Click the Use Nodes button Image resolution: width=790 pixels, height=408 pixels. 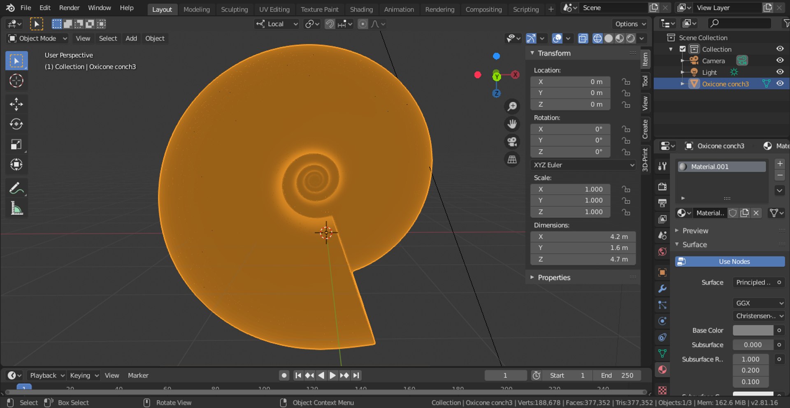(x=730, y=262)
